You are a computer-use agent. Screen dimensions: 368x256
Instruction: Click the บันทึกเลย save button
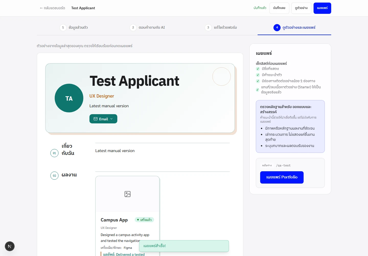coord(279,8)
